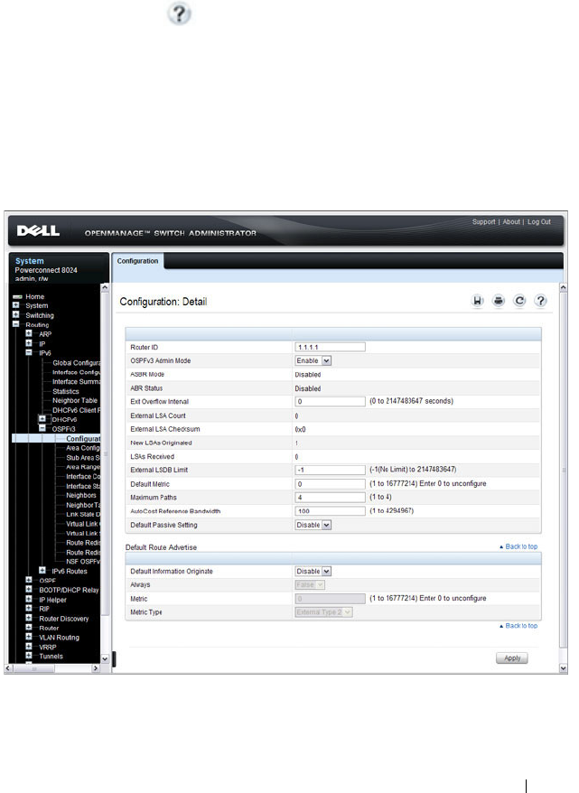Open the Help question mark in Configuration header
The height and width of the screenshot is (793, 579).
(540, 301)
